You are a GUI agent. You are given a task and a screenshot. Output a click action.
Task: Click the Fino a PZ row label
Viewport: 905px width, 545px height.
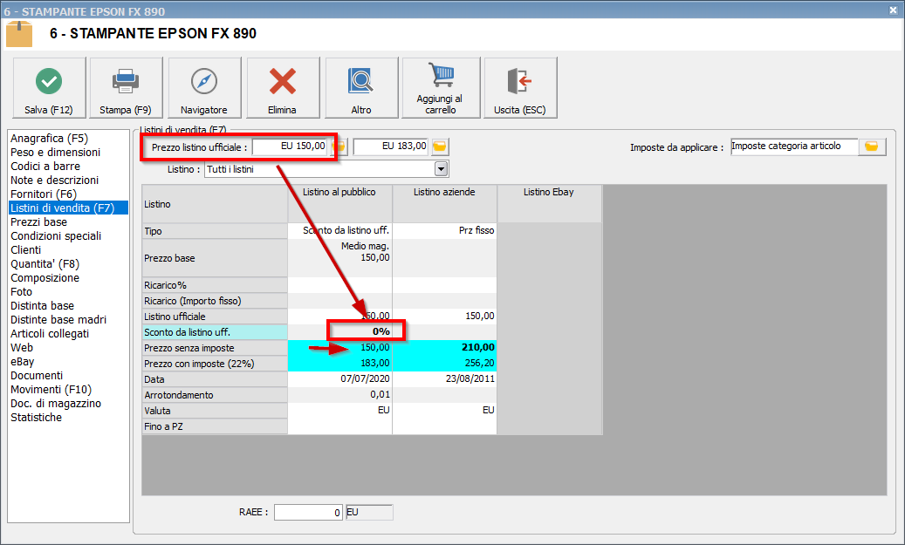[x=215, y=426]
